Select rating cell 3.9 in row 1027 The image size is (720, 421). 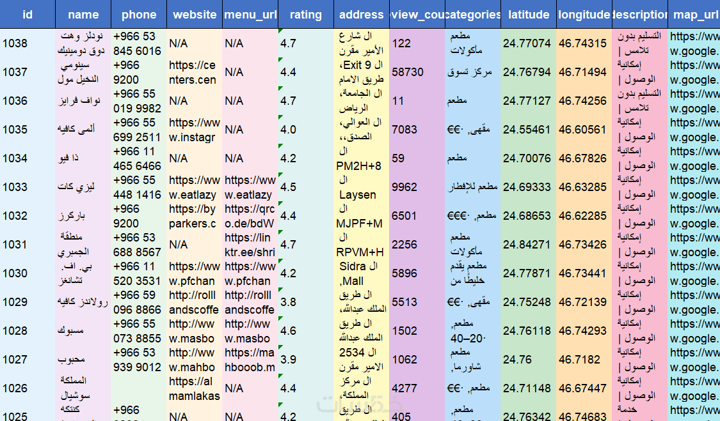click(306, 360)
